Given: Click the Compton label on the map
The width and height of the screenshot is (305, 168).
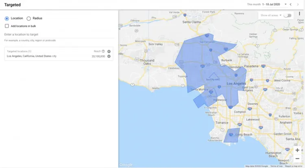Looking at the screenshot, I should (240, 112).
